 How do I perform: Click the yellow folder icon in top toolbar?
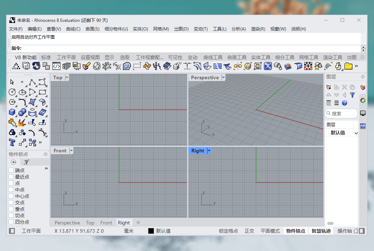(348, 66)
